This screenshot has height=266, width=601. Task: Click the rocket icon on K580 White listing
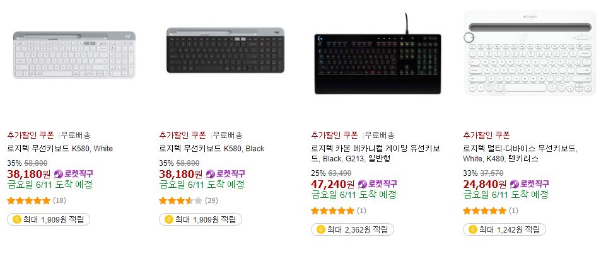pos(58,175)
